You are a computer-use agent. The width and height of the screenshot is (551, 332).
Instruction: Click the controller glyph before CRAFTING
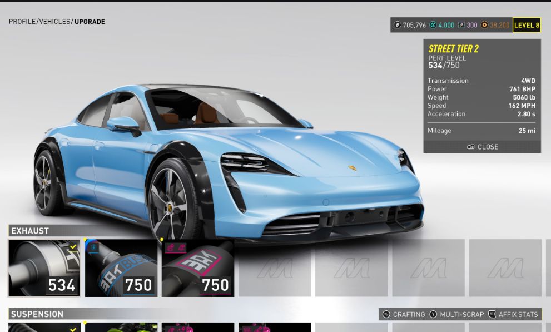click(386, 314)
